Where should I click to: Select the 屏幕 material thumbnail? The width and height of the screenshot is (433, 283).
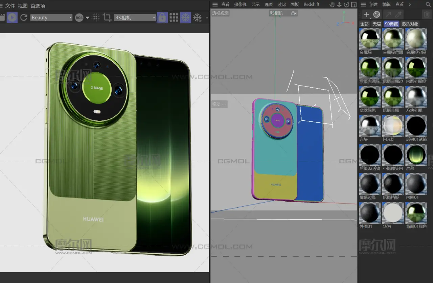pyautogui.click(x=416, y=155)
